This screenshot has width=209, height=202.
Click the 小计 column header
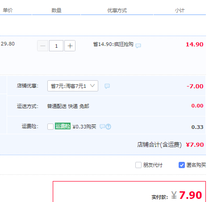click(x=180, y=10)
